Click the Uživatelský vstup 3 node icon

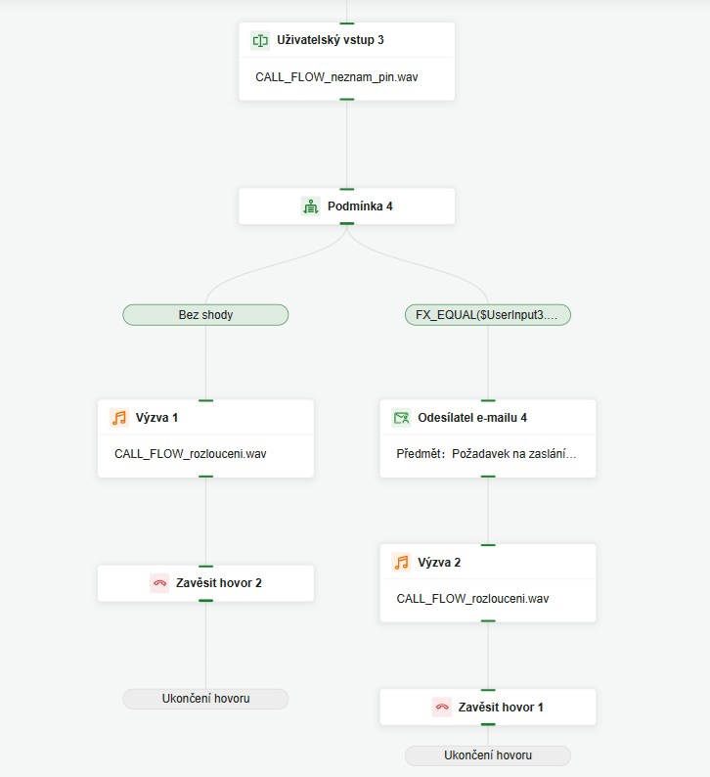pyautogui.click(x=259, y=40)
